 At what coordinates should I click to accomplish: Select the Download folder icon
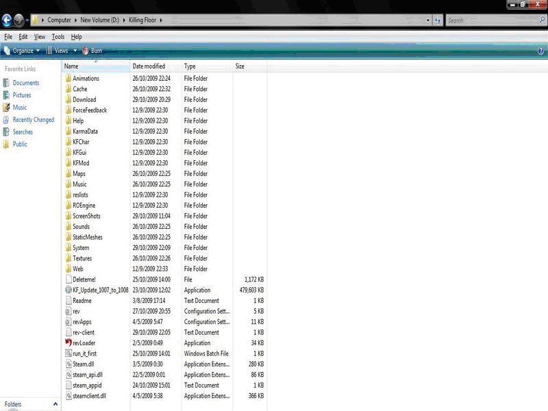click(68, 99)
